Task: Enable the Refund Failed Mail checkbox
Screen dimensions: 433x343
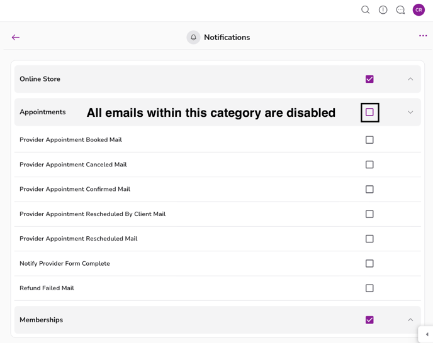Action: (x=369, y=288)
